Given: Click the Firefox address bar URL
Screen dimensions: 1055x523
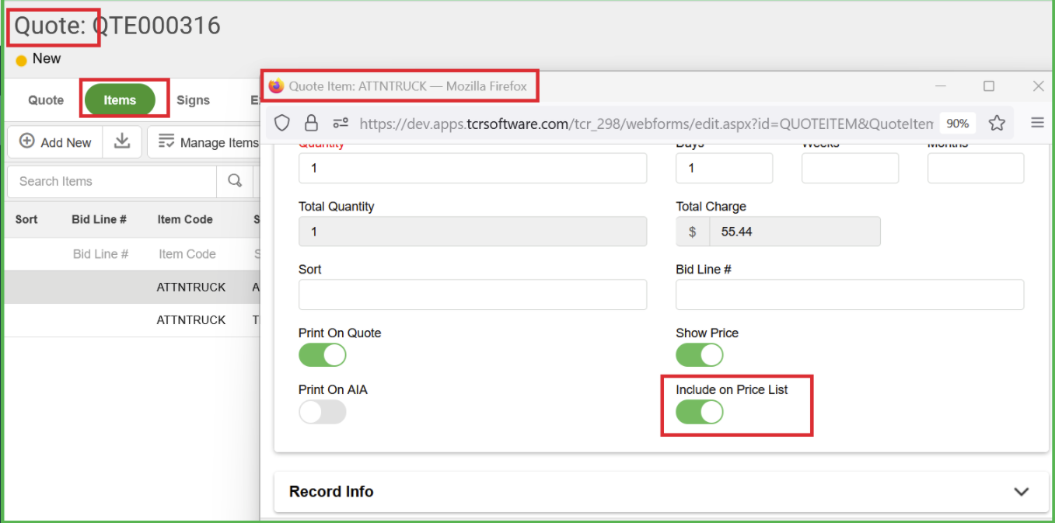Looking at the screenshot, I should [x=645, y=124].
